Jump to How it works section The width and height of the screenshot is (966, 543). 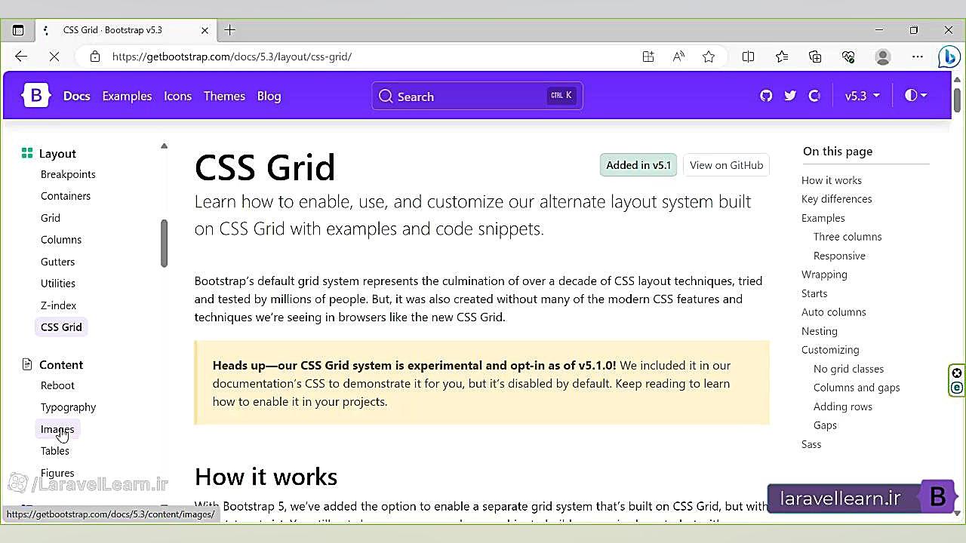pos(832,180)
